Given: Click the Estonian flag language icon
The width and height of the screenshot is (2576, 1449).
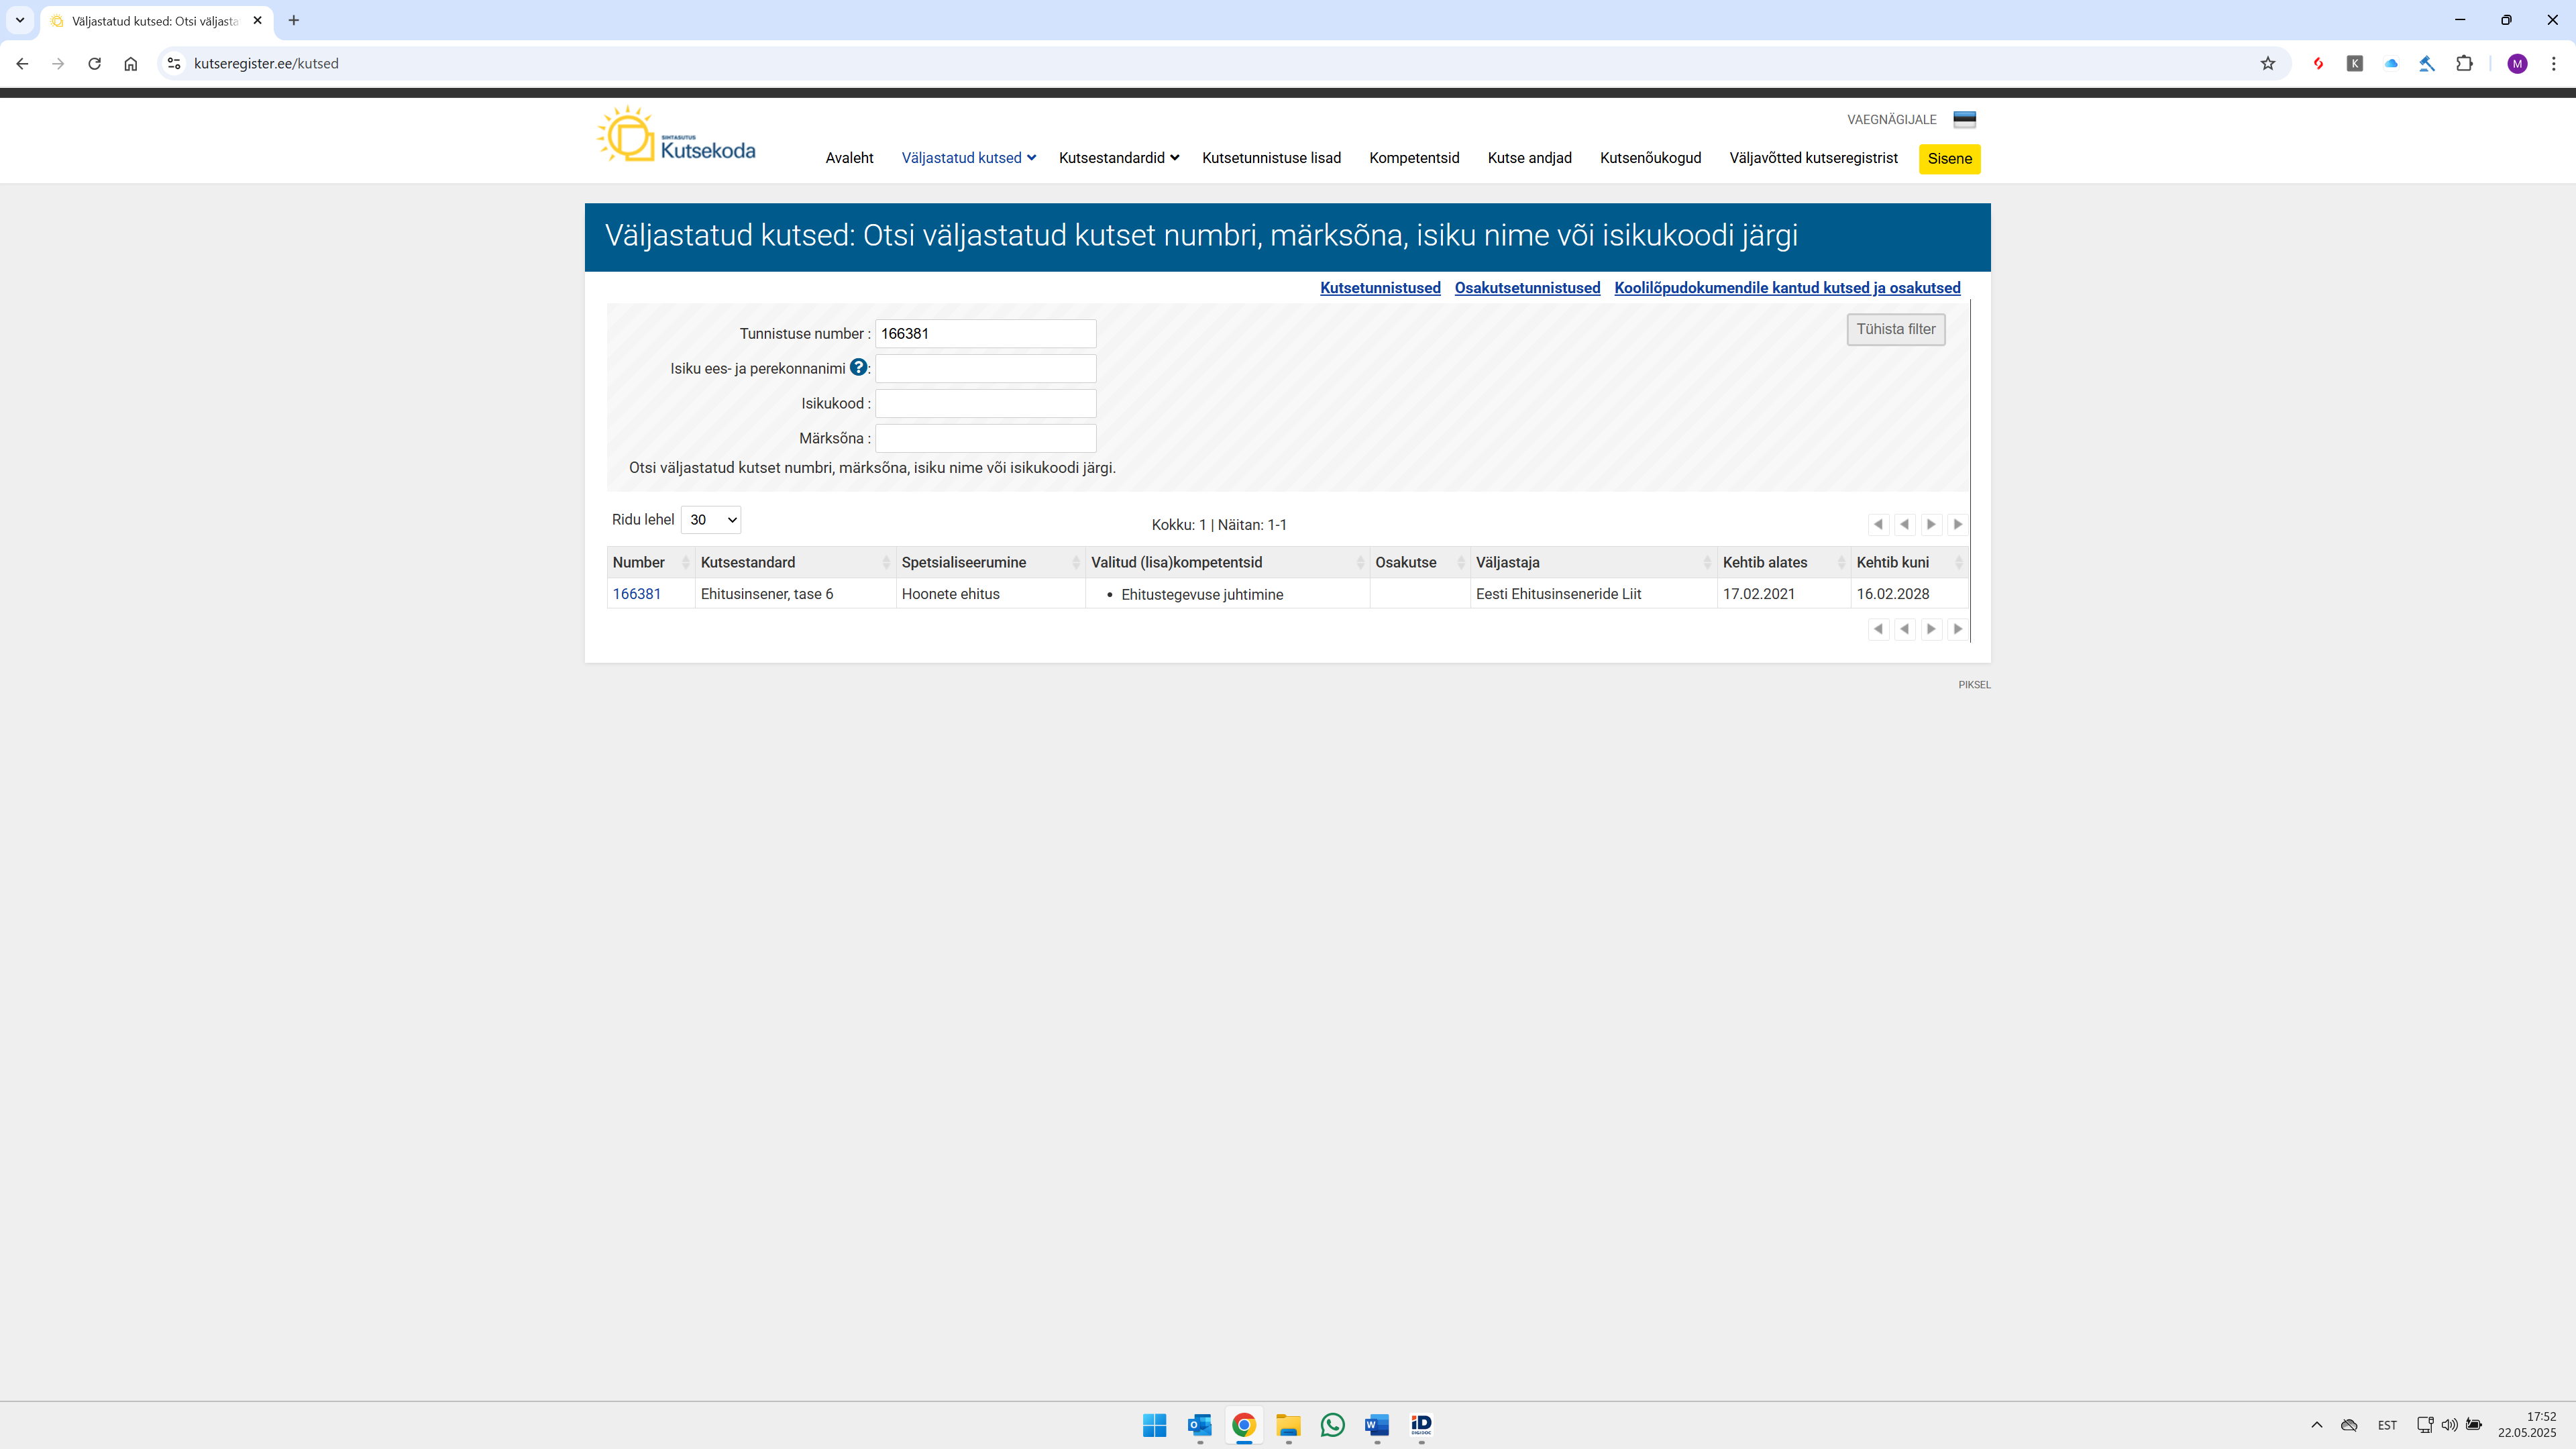Looking at the screenshot, I should (1964, 119).
